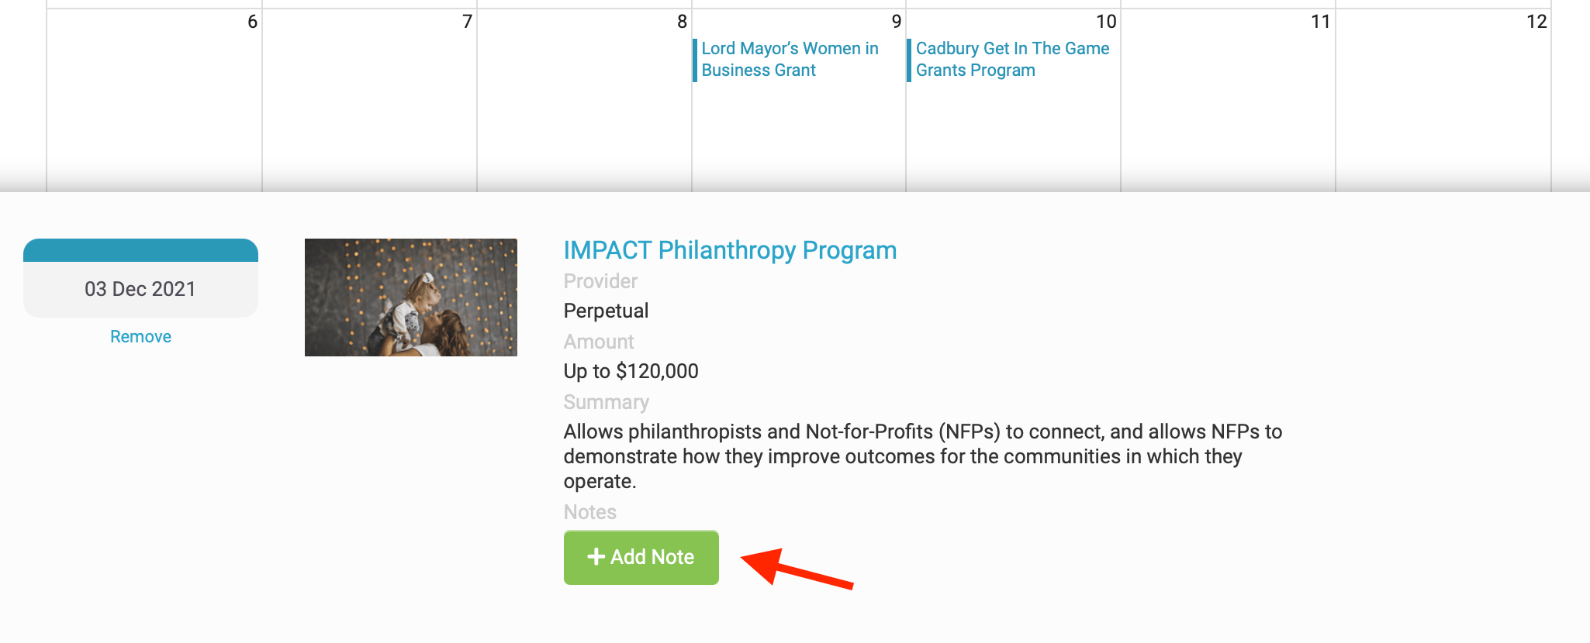Select the 03 Dec 2021 date badge
1590x643 pixels.
(140, 289)
